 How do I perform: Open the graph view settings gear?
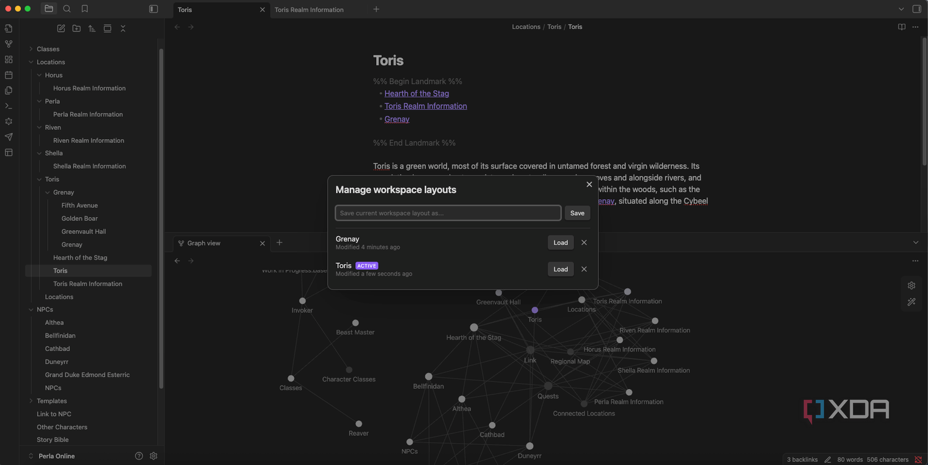911,286
